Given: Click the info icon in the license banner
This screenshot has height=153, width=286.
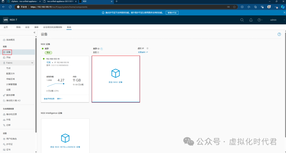Looking at the screenshot, I should tap(103, 13).
